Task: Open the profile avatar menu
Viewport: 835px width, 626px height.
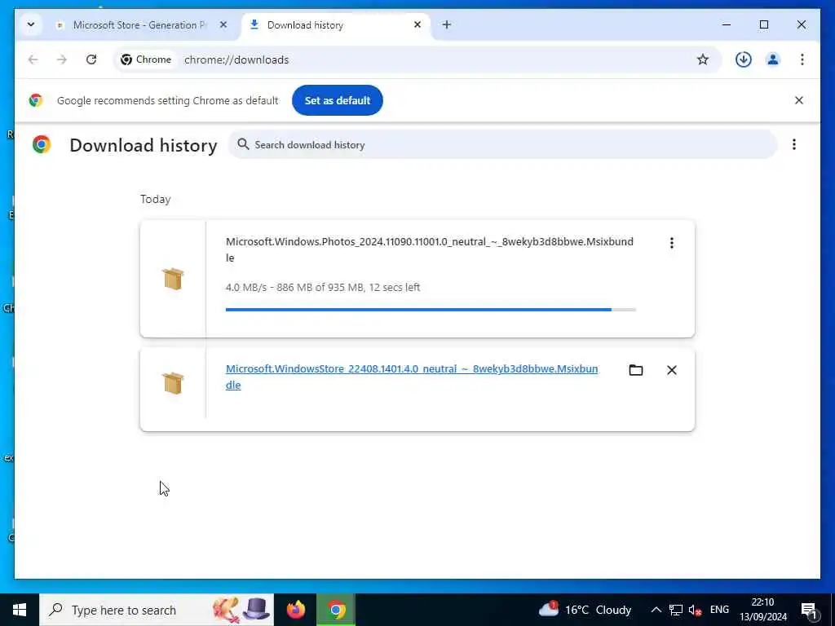Action: (773, 60)
